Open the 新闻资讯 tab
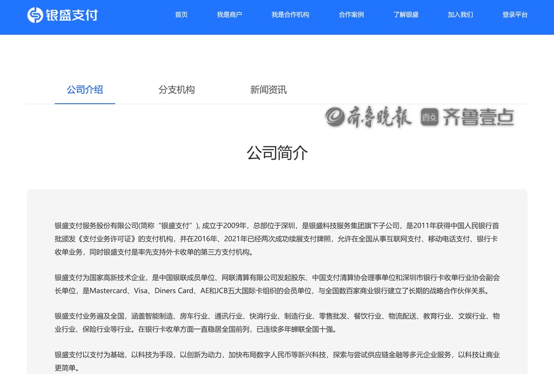The height and width of the screenshot is (374, 554). pyautogui.click(x=268, y=90)
